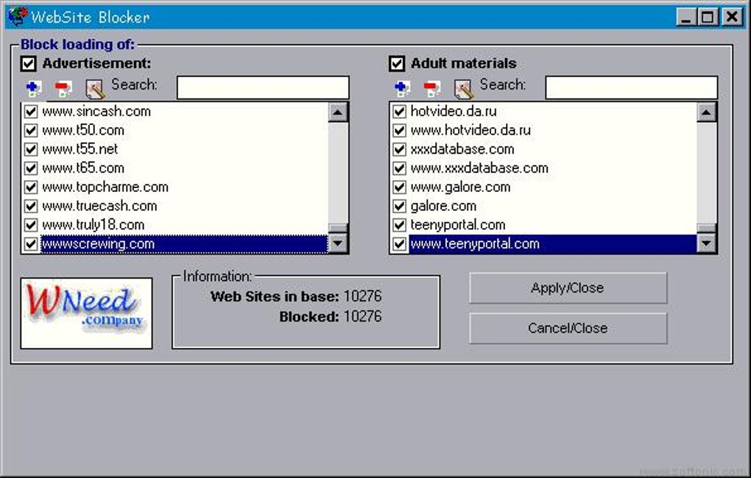Select www.xxxdatabase.com entry text

[x=479, y=168]
